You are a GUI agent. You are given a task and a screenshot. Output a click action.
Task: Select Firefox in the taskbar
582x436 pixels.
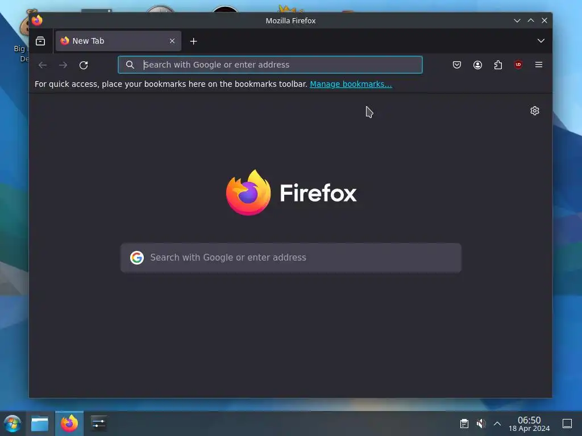(x=69, y=424)
